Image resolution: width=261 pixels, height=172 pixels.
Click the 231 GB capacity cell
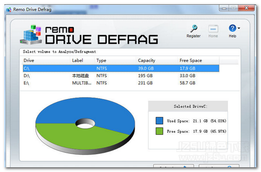[x=145, y=83]
